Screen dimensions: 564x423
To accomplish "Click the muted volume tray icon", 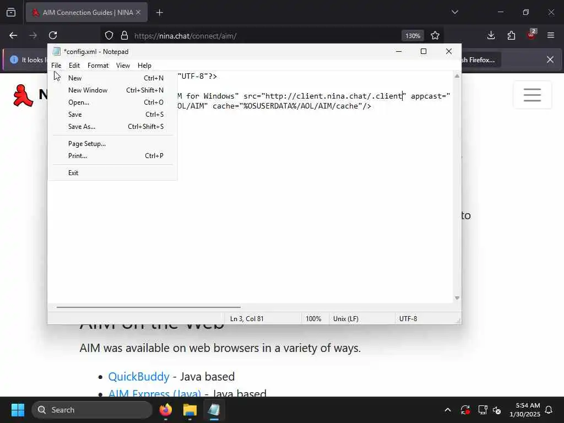I will 497,410.
